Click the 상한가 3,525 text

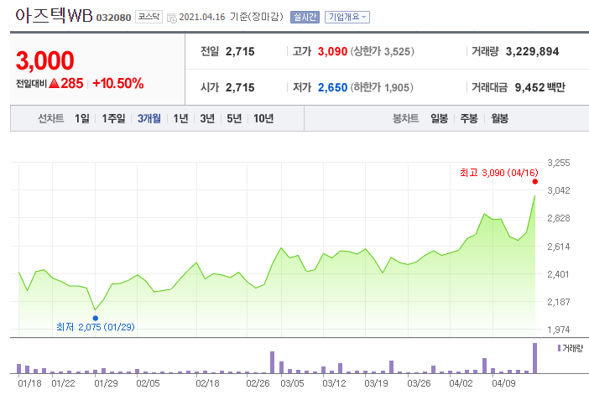(x=383, y=51)
